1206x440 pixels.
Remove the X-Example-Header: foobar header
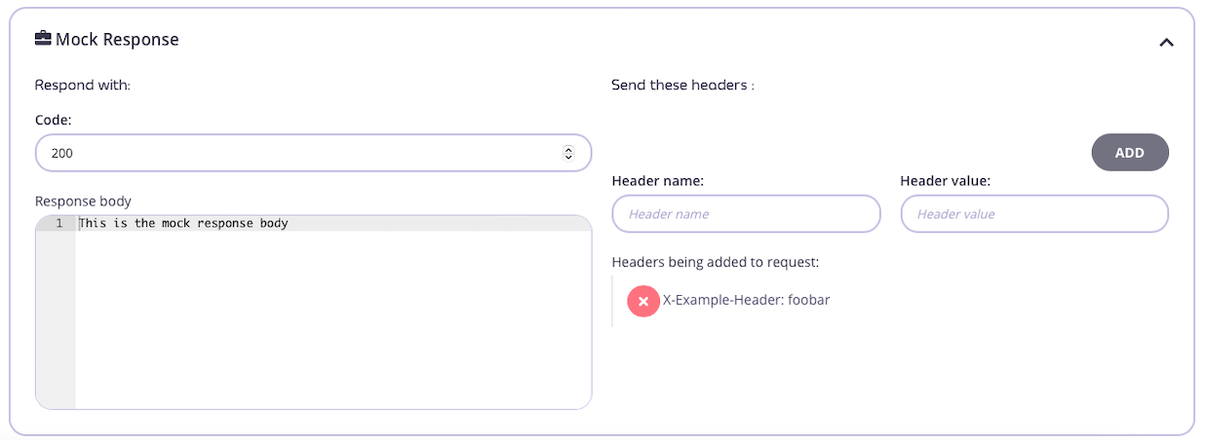[643, 302]
